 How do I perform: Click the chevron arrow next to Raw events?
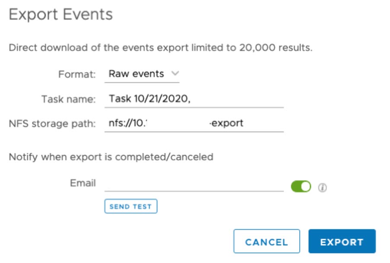175,73
